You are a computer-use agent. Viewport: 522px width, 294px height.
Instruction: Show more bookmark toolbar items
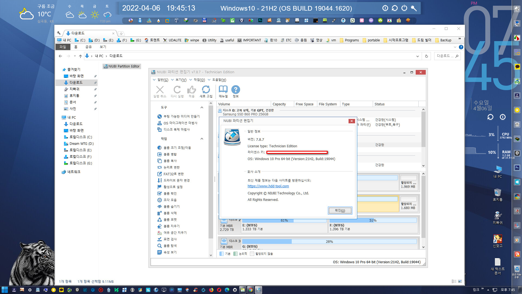coord(460,39)
